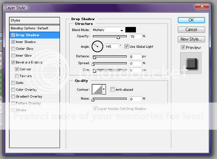This screenshot has height=159, width=217.
Task: Enable the Stroke checkbox
Action: [x=13, y=110]
